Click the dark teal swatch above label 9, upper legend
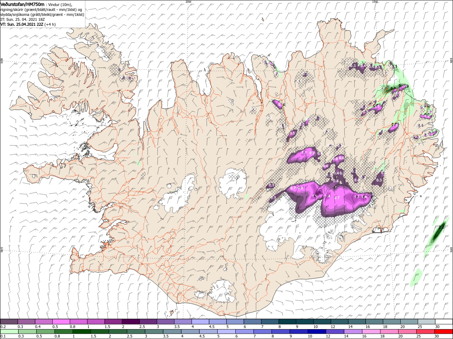 coord(305,322)
